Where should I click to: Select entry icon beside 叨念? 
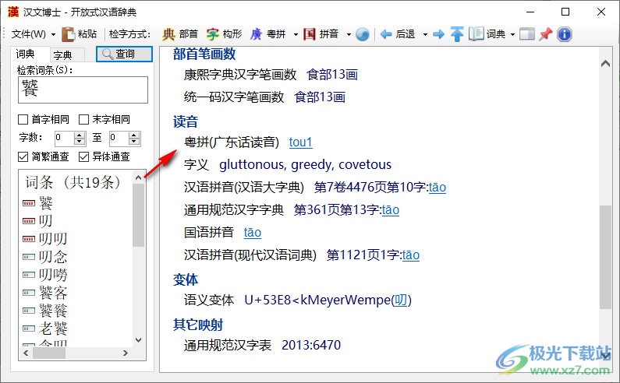point(29,257)
